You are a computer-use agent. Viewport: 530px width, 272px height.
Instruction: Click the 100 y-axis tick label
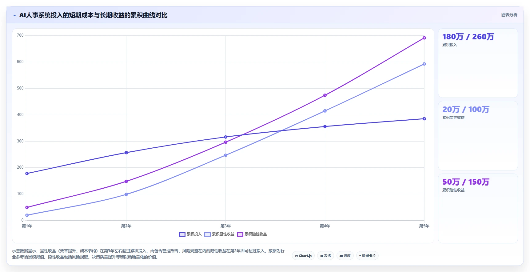20,194
